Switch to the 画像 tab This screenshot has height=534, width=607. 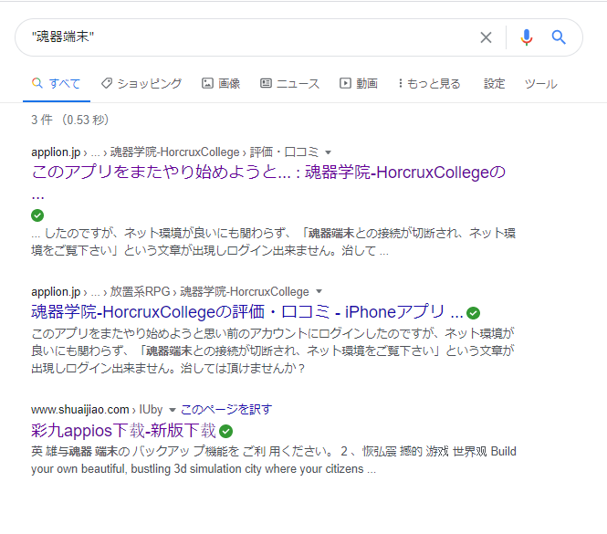click(x=221, y=84)
